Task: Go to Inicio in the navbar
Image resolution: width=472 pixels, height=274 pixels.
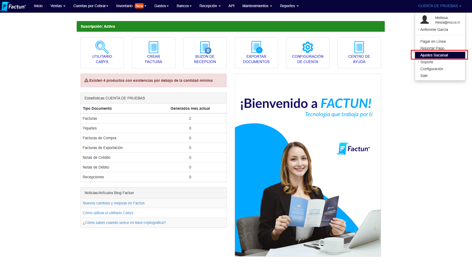Action: [38, 6]
